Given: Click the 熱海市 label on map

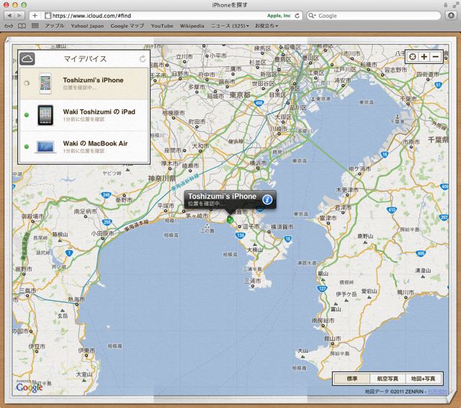Looking at the screenshot, I should (x=76, y=299).
